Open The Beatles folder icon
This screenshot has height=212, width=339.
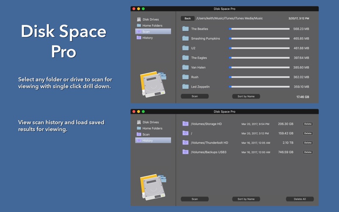185,29
